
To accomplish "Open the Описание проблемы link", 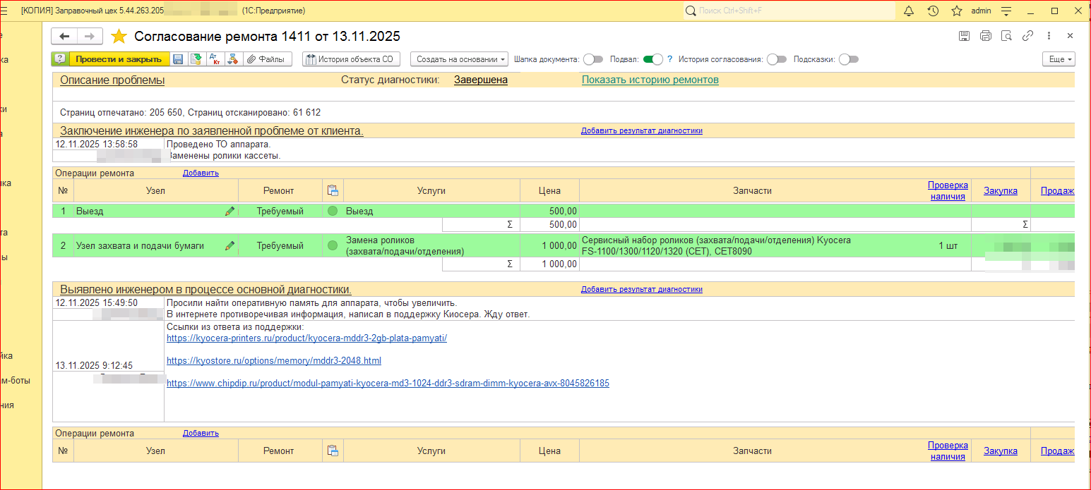I will click(x=112, y=80).
